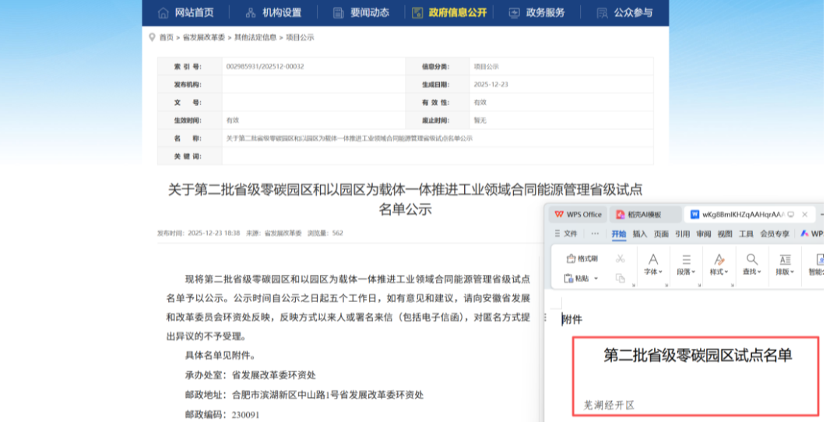Click the organization icon beside 机构设置
Screen dimensions: 830x422
coord(251,12)
